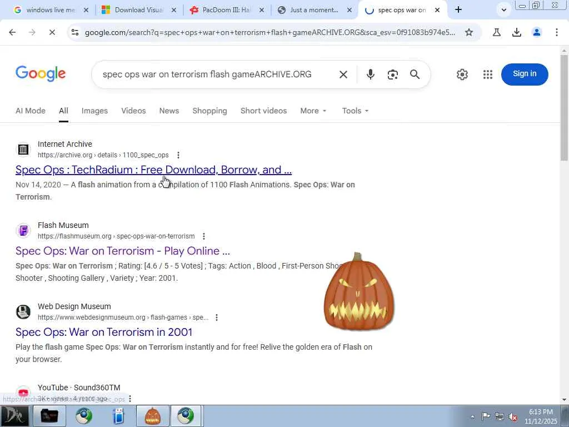Viewport: 569px width, 427px height.
Task: Select the Videos search tab
Action: pos(133,111)
